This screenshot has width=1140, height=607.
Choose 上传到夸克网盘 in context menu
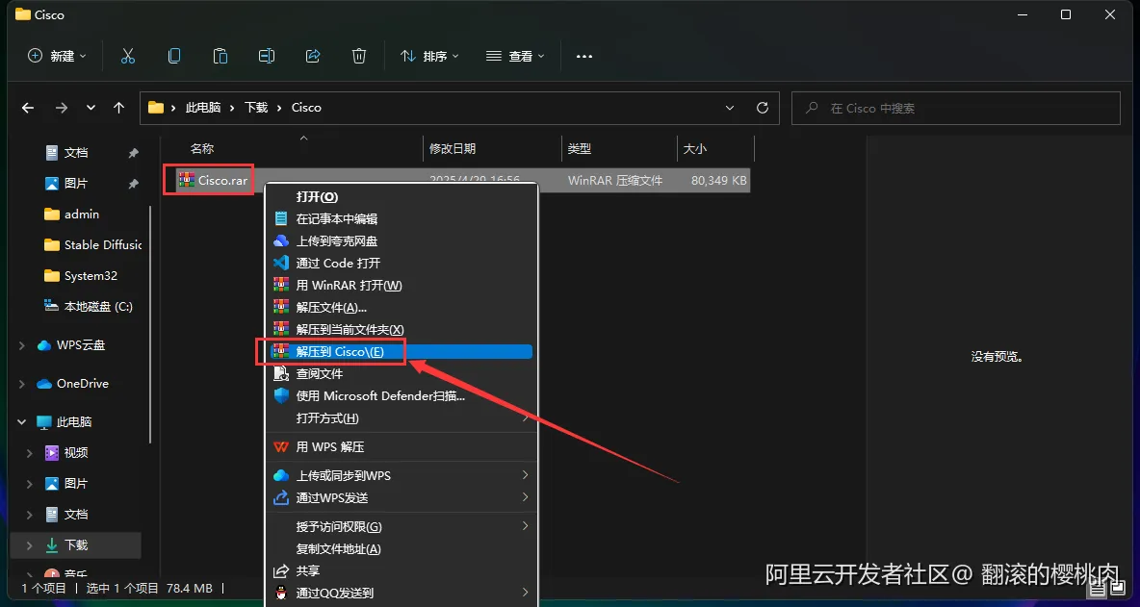402,241
